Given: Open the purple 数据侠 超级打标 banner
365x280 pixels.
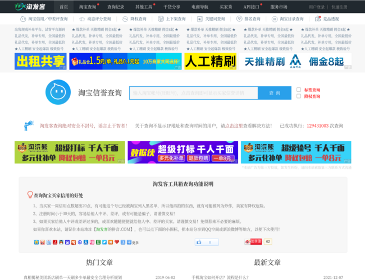Looking at the screenshot, I should (x=182, y=152).
